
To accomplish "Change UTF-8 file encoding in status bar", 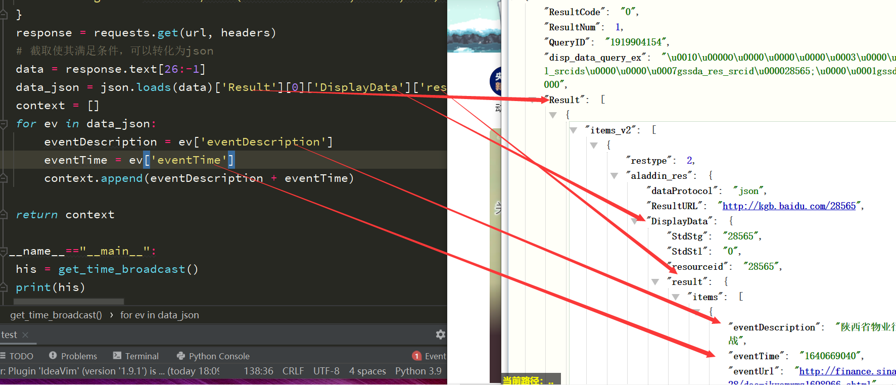I will pyautogui.click(x=326, y=371).
